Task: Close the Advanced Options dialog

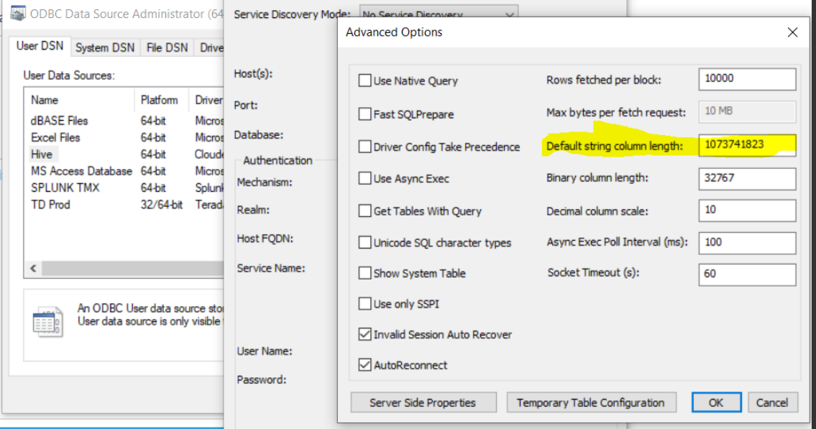Action: point(792,32)
